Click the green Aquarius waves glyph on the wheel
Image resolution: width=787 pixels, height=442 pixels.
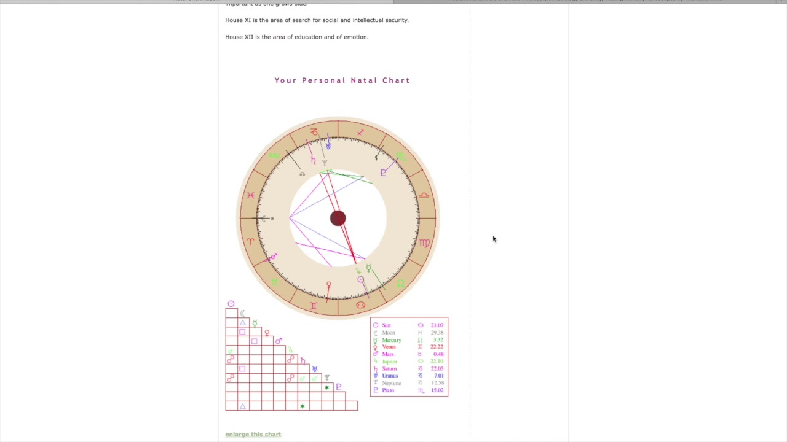274,156
